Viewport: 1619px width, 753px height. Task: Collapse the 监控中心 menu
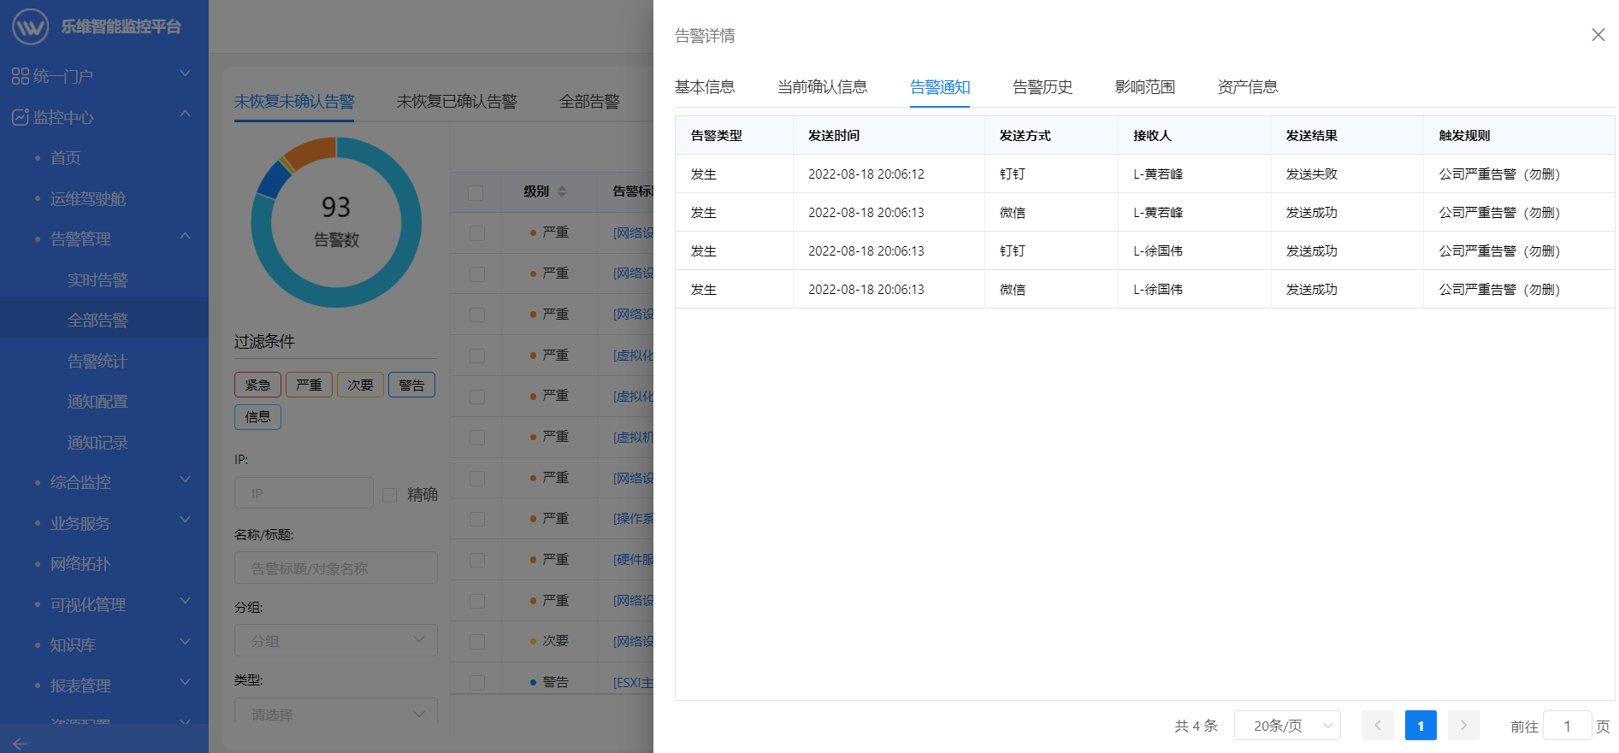click(185, 115)
